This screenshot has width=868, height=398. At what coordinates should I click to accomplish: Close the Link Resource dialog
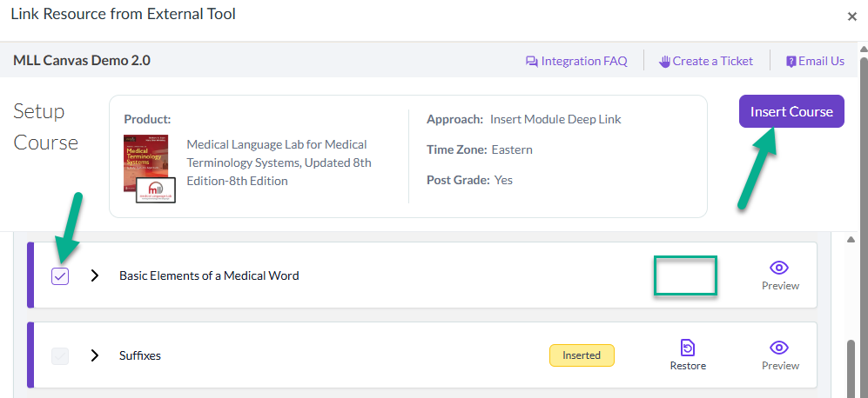coord(852,17)
